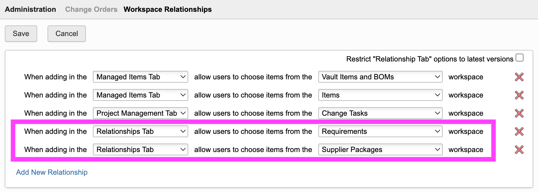Open Relationships Tab dropdown in Supplier Packages row

point(140,150)
